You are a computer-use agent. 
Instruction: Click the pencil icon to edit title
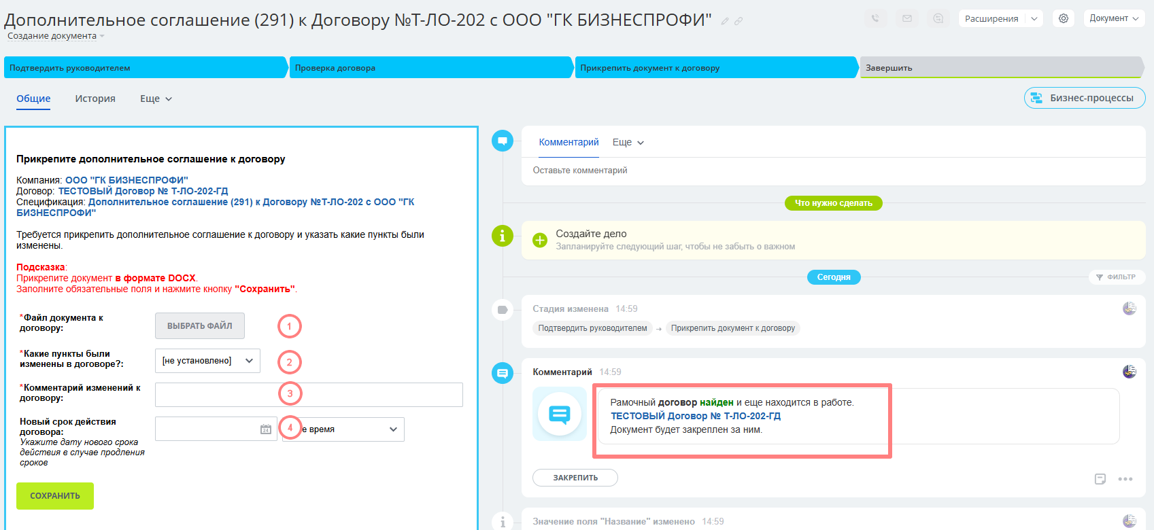(x=725, y=21)
